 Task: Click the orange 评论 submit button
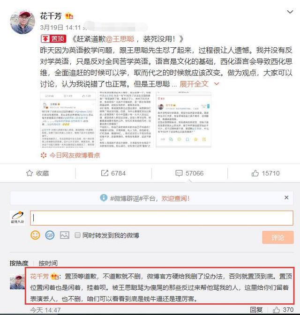[x=277, y=237]
